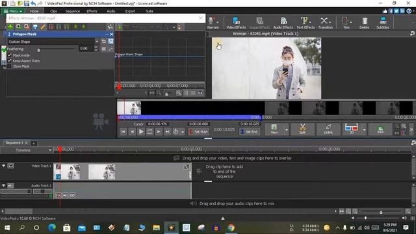The image size is (416, 234).
Task: Click the save effect chain disk icon
Action: [x=34, y=27]
